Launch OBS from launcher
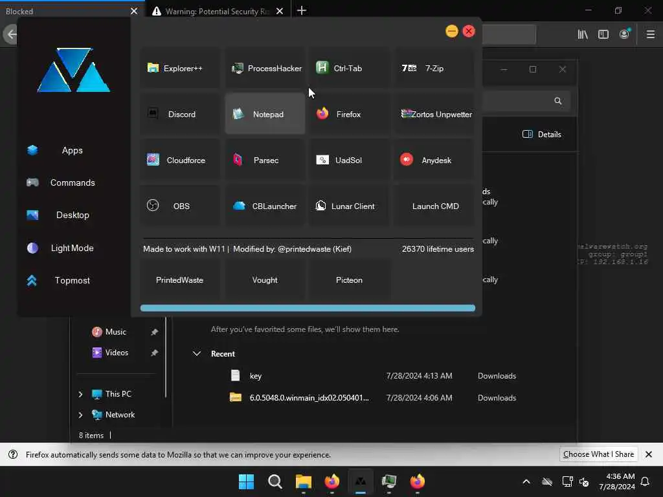Image resolution: width=663 pixels, height=497 pixels. coord(180,206)
